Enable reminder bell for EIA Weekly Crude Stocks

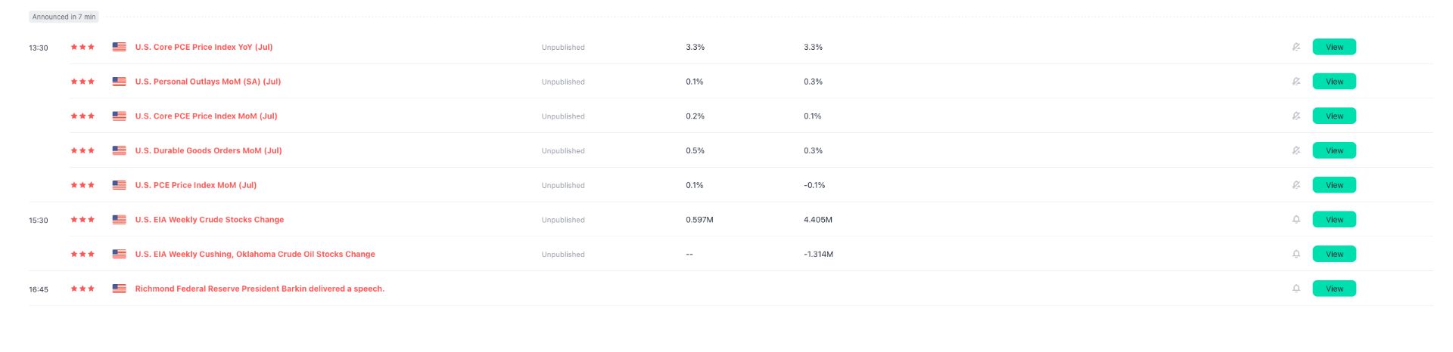pos(1296,220)
